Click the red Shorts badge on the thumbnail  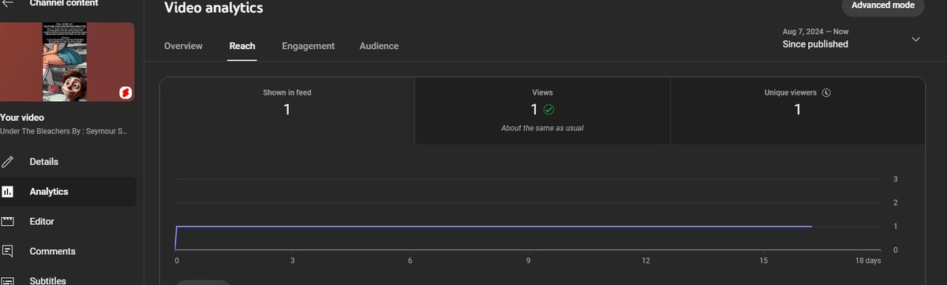(x=125, y=92)
